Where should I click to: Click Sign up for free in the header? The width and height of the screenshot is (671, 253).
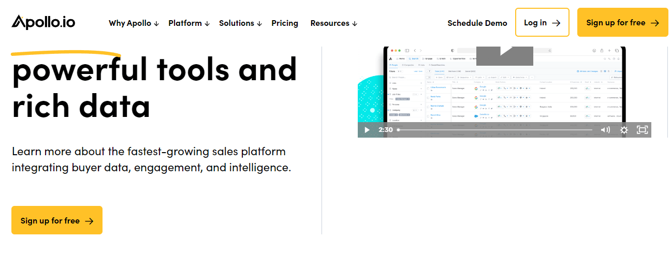(x=622, y=22)
